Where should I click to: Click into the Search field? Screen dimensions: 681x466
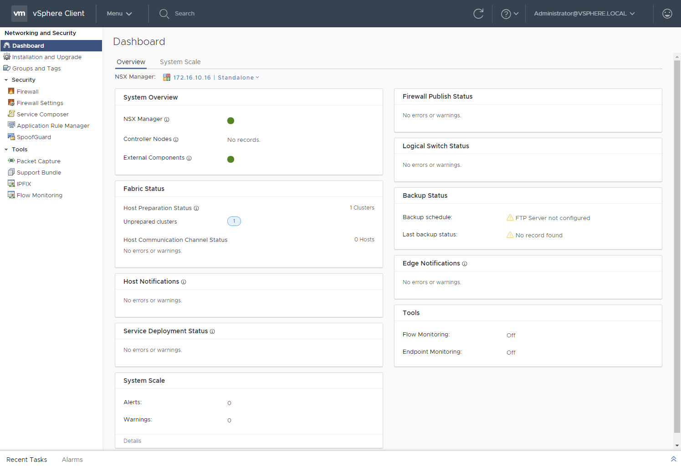click(x=184, y=14)
